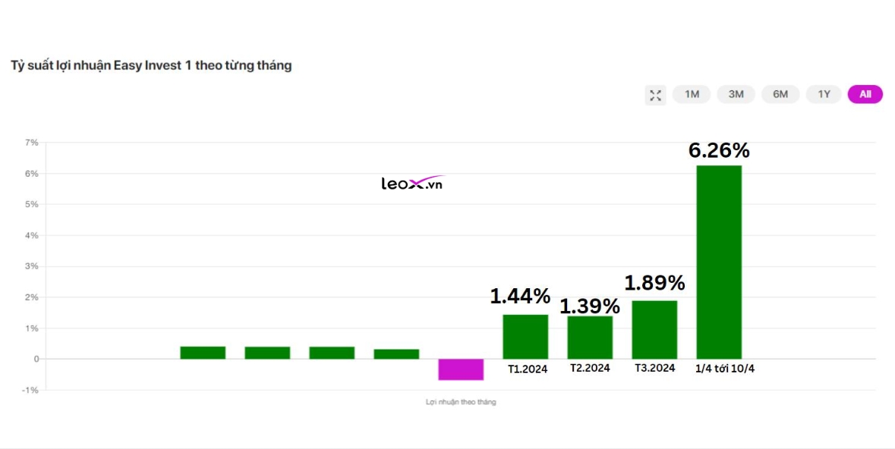The image size is (895, 449).
Task: Click the tallest green bar below 6.26%
Action: pyautogui.click(x=718, y=262)
